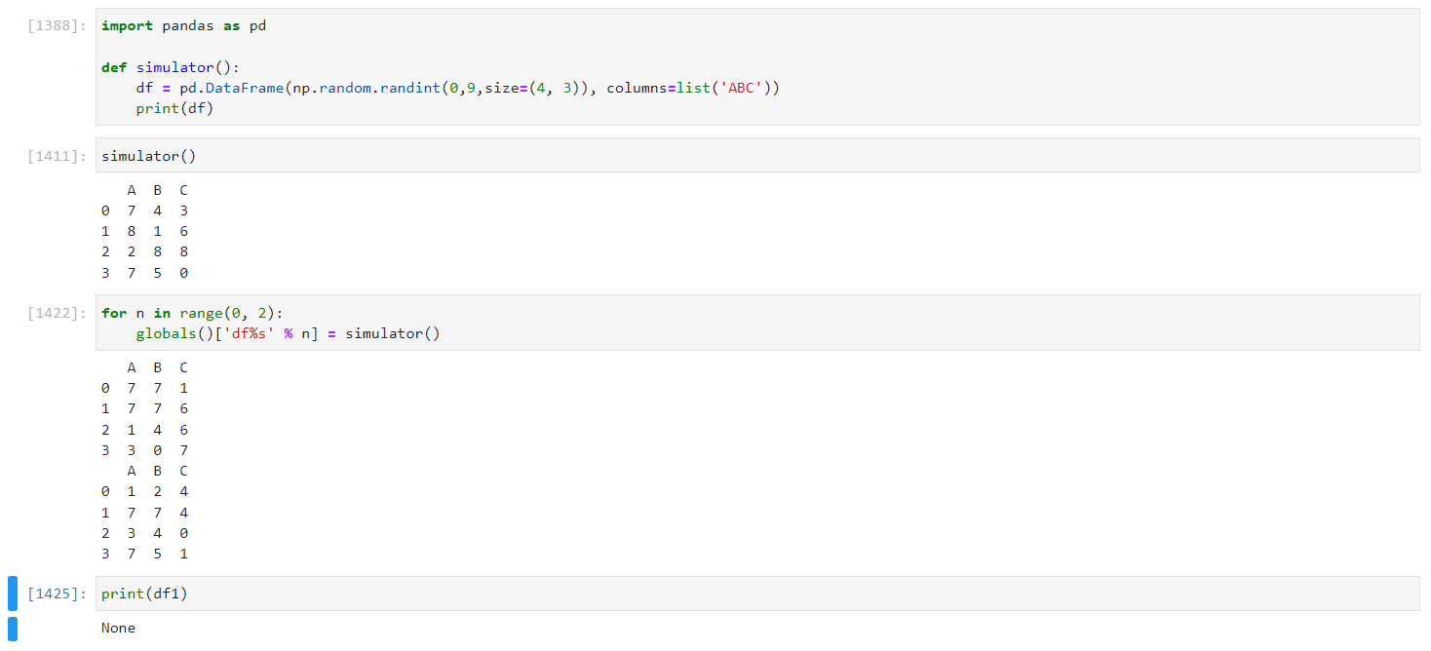This screenshot has width=1431, height=651.
Task: Click the globals() assignment line
Action: pos(289,333)
